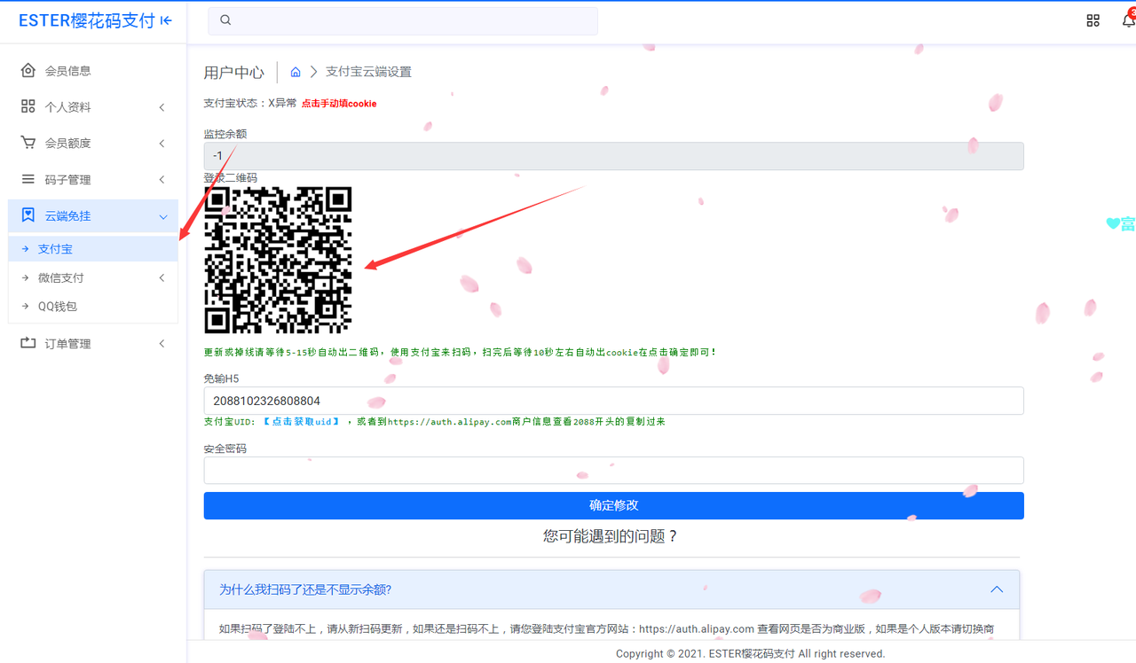Click the 支付宝状态:X异常 status text
Image resolution: width=1136 pixels, height=663 pixels.
(x=250, y=103)
